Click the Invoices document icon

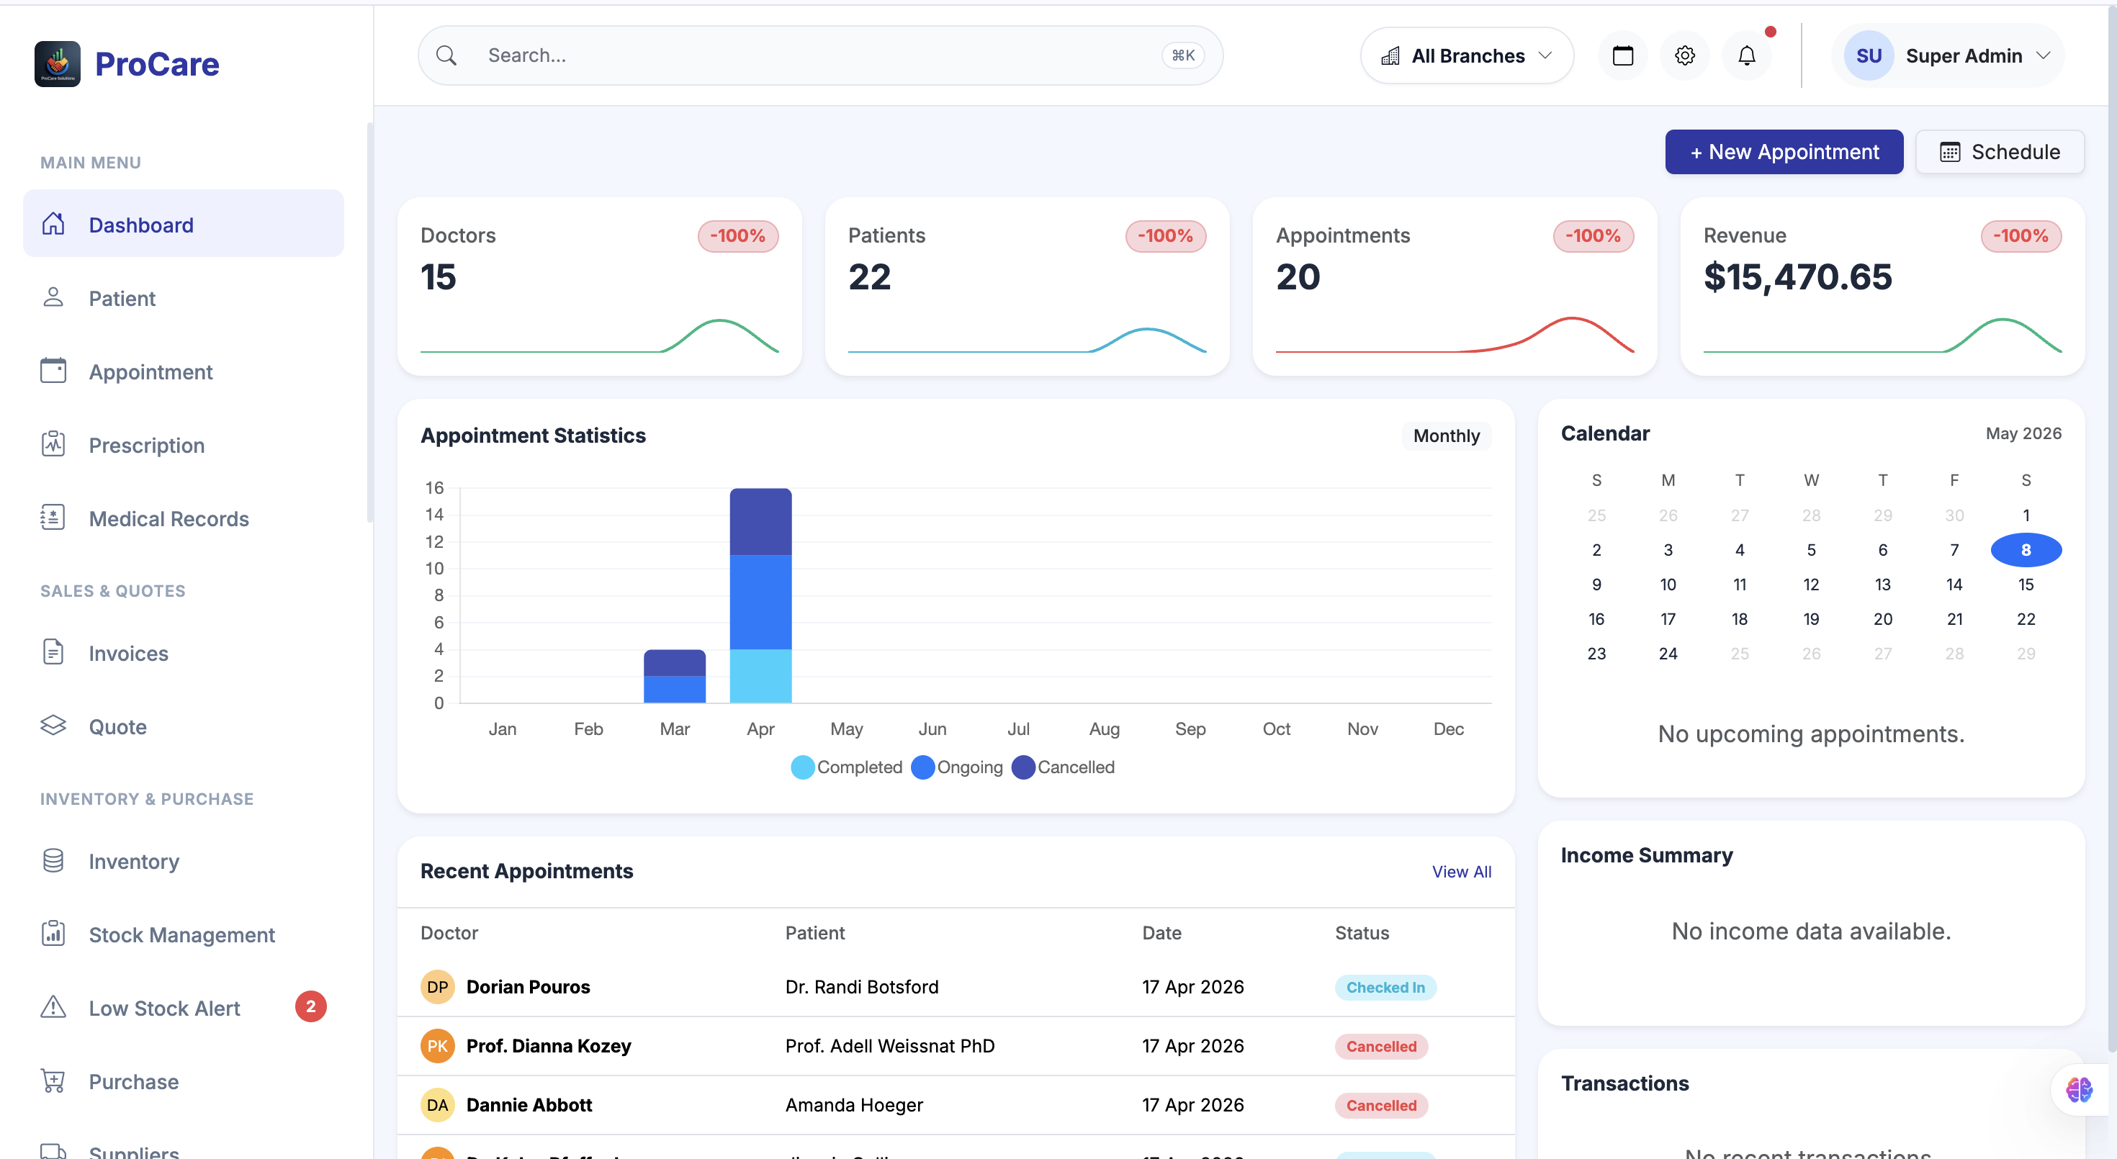pos(53,652)
